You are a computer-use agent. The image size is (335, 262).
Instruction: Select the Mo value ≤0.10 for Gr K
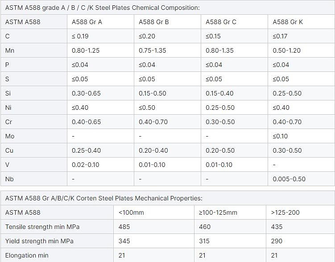[x=280, y=136]
